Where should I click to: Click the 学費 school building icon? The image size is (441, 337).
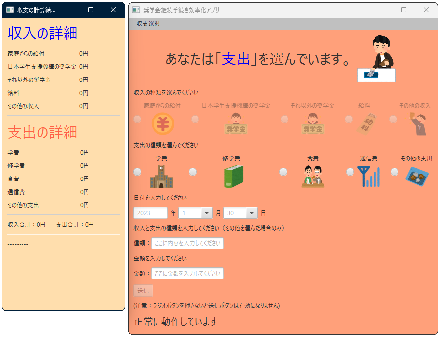[161, 176]
